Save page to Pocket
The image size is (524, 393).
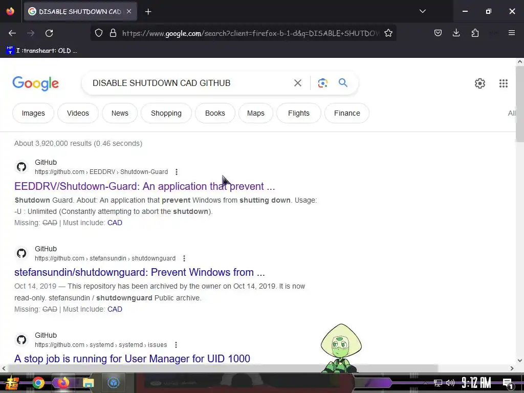pyautogui.click(x=438, y=33)
